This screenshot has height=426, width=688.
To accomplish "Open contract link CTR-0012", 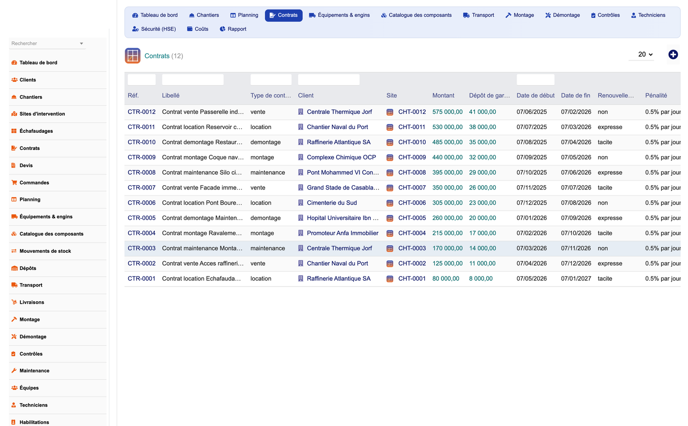I will (x=141, y=112).
